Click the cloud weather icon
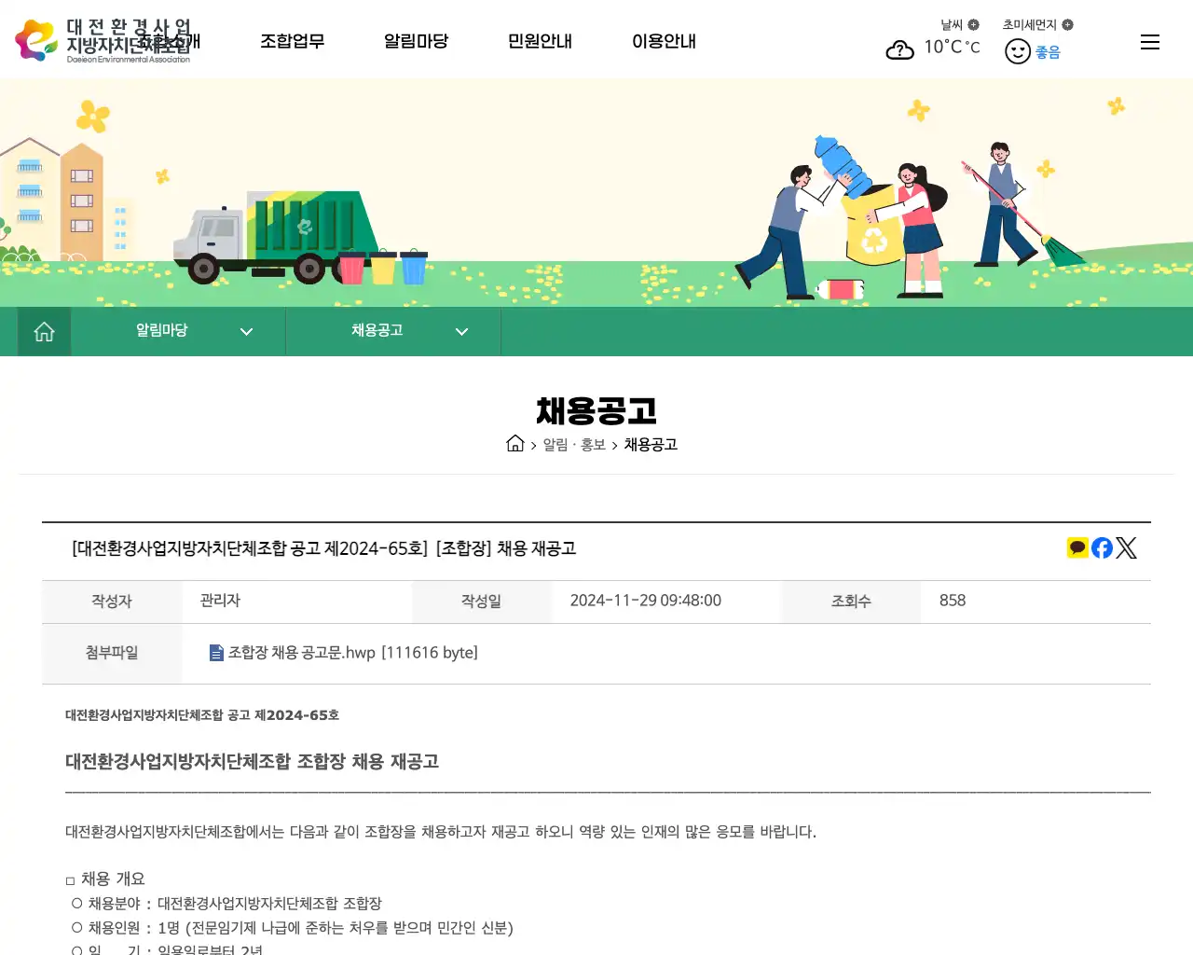Viewport: 1193px width, 955px height. [899, 48]
